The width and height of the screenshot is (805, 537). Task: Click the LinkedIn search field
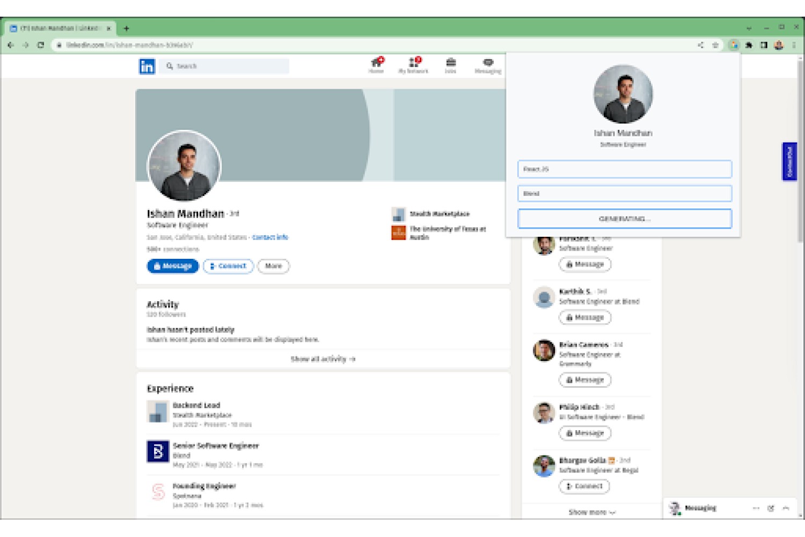[224, 66]
